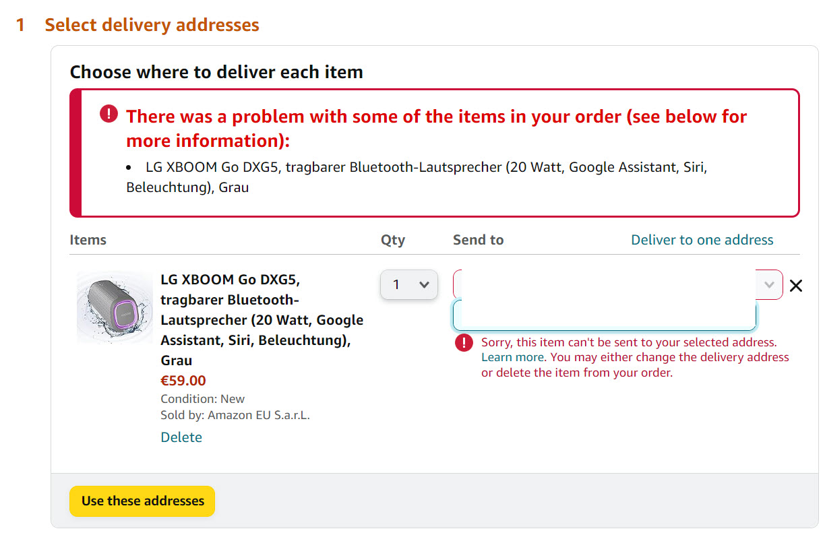Click the "Deliver to one address" link
This screenshot has width=825, height=535.
click(x=702, y=240)
